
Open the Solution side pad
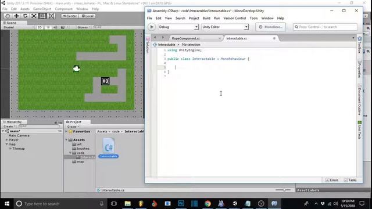click(148, 45)
